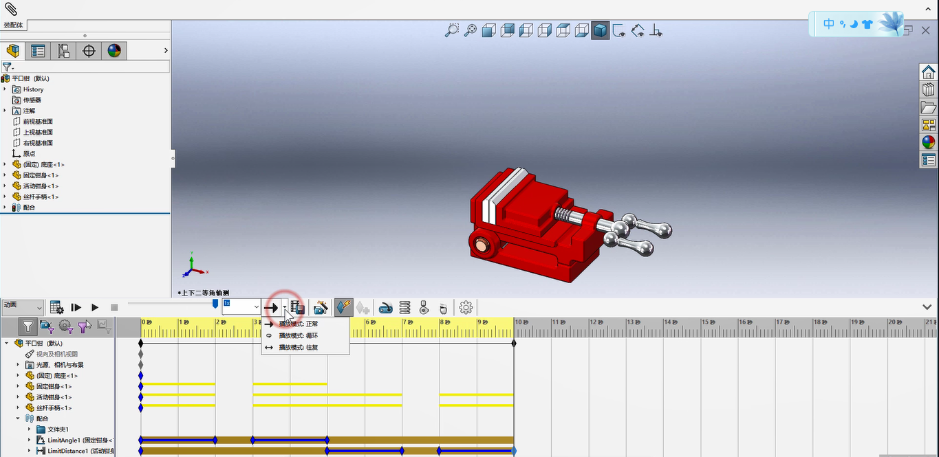Add a Spring to the motion study

(405, 307)
